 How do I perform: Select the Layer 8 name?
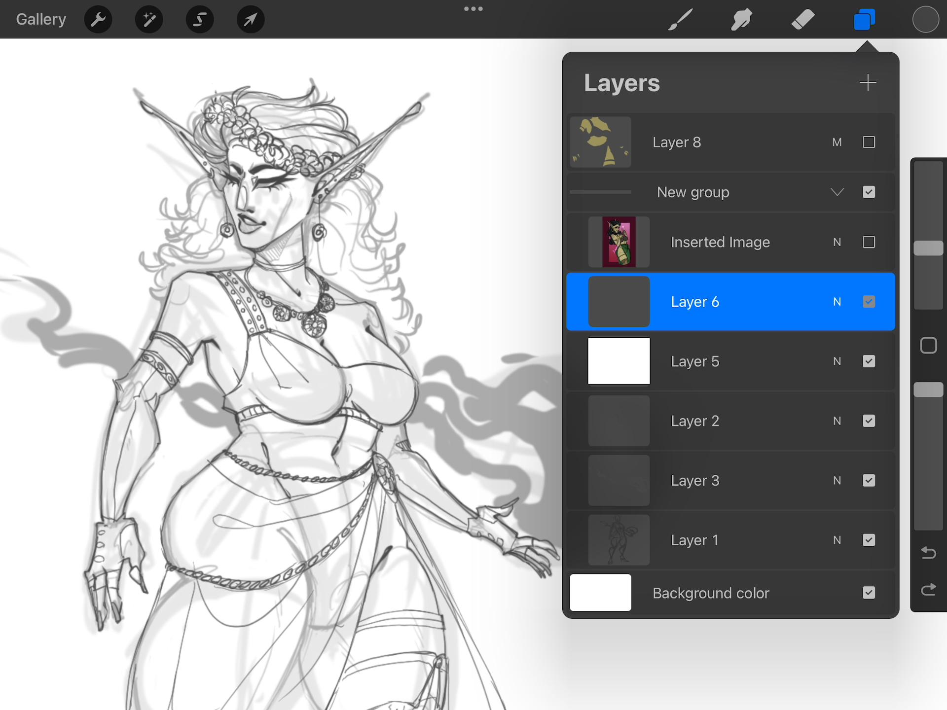[676, 142]
